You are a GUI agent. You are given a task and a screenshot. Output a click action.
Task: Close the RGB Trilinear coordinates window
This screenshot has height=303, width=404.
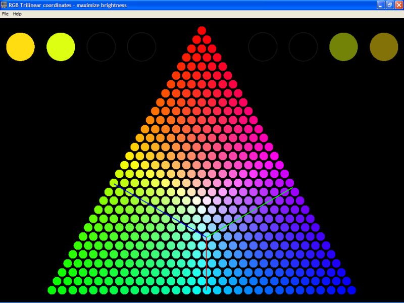pyautogui.click(x=399, y=5)
